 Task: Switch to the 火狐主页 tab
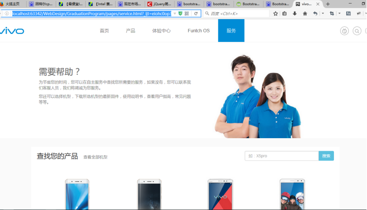pyautogui.click(x=13, y=4)
